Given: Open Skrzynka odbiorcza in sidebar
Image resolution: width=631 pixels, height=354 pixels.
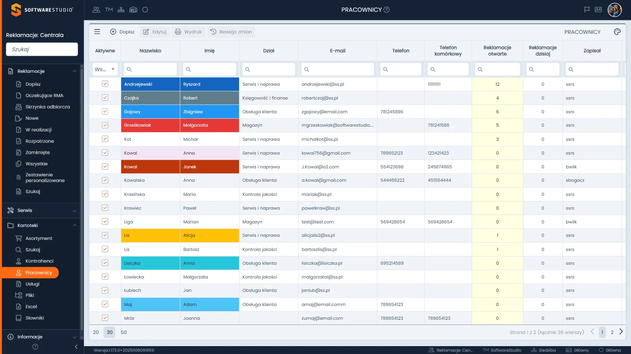Looking at the screenshot, I should click(47, 107).
